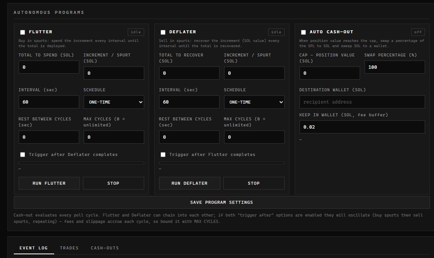
Task: Click the Run Deflater button
Action: [189, 183]
